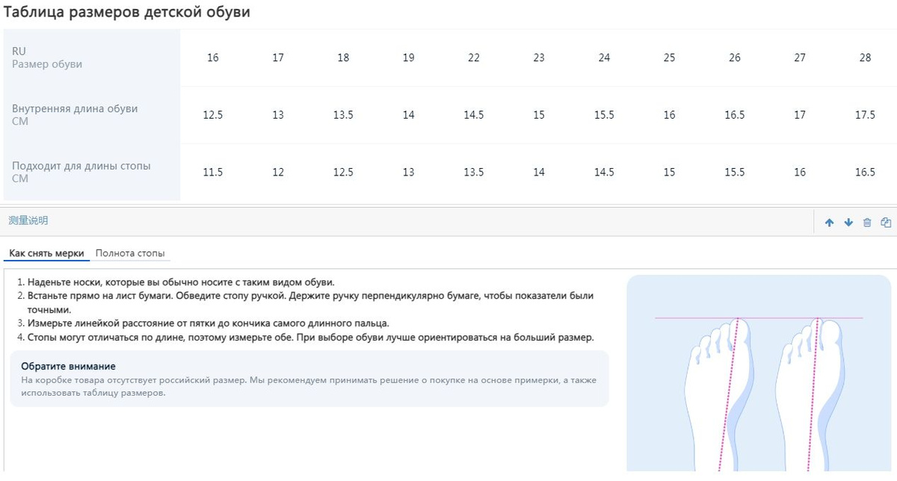Open the Полнота стопы tab
Screen dimensions: 897x481
coord(130,253)
